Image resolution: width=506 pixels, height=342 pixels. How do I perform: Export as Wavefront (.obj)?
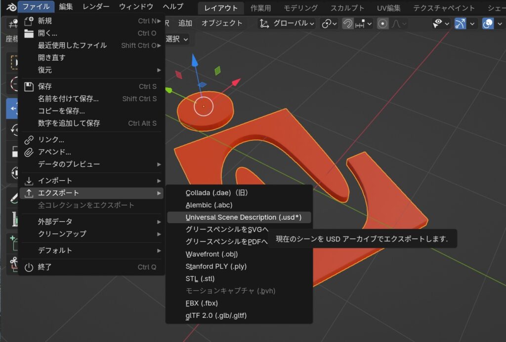(239, 254)
